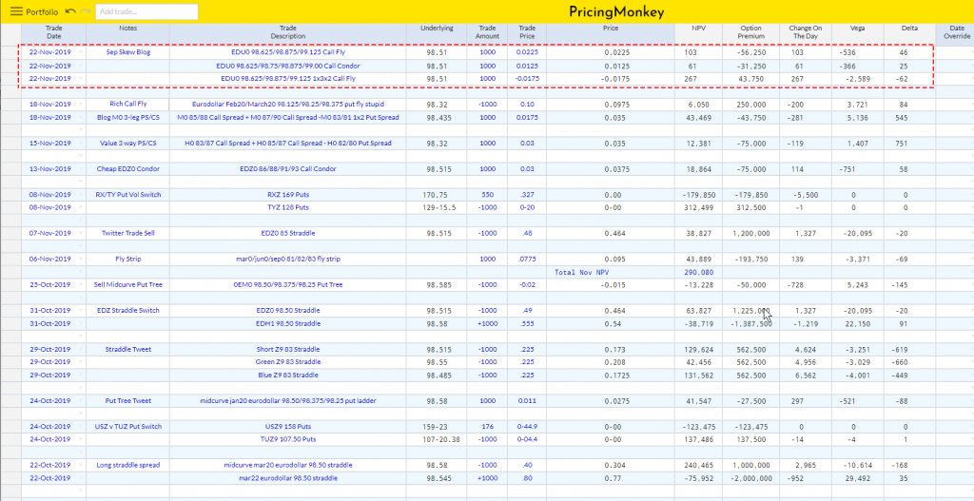Open date dropdown for 13-Nov-2019 row
Image resolution: width=974 pixels, height=501 pixels.
pyautogui.click(x=81, y=169)
